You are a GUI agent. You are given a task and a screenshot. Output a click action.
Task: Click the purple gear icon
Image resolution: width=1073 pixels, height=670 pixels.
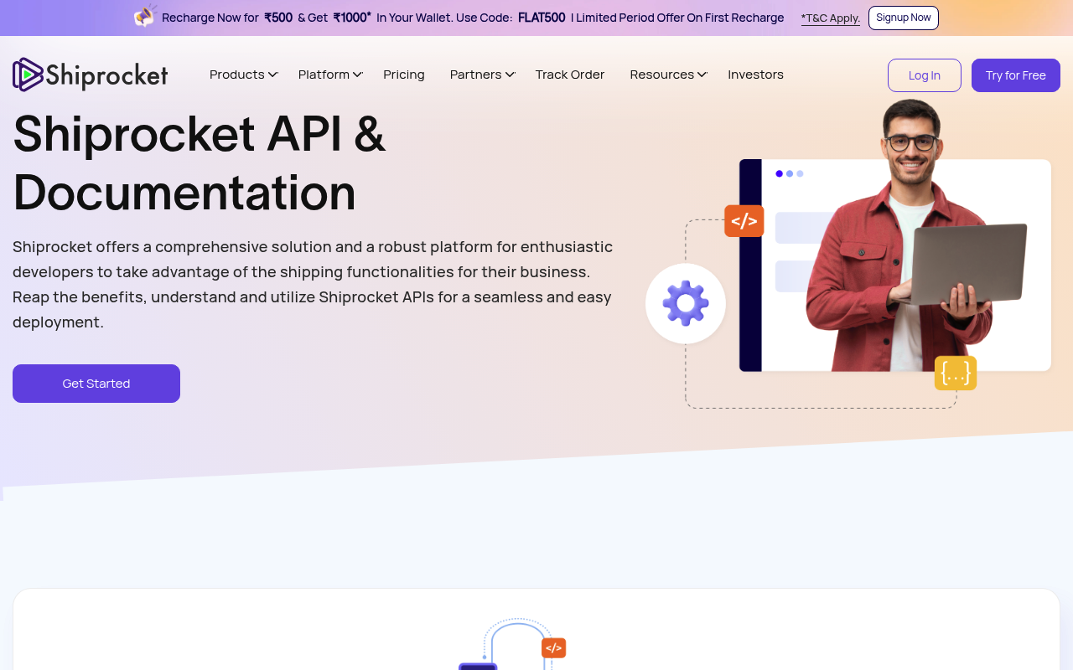pyautogui.click(x=686, y=303)
